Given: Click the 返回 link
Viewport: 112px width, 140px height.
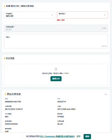Looking at the screenshot, I should [79, 136].
